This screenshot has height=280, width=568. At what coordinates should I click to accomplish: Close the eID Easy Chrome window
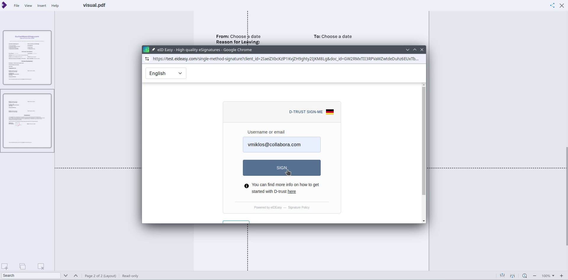click(422, 50)
